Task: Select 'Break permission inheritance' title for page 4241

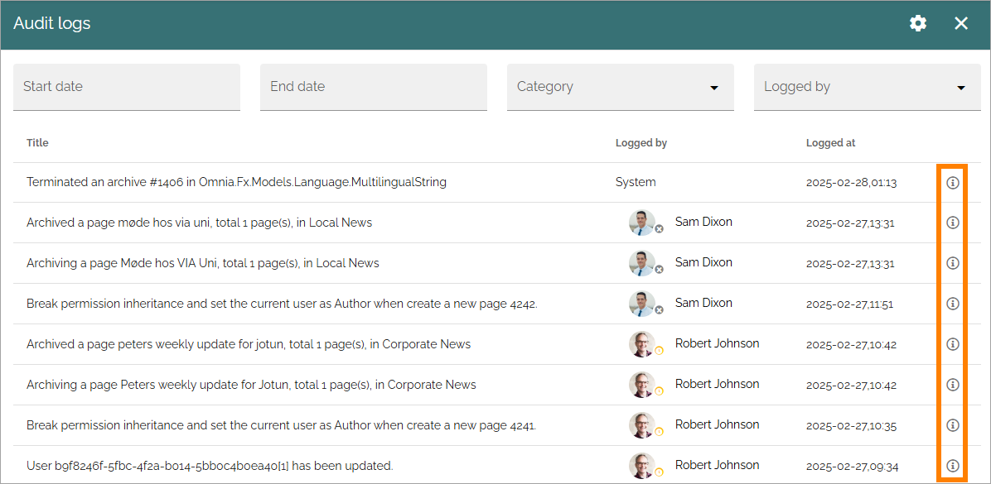Action: coord(281,425)
